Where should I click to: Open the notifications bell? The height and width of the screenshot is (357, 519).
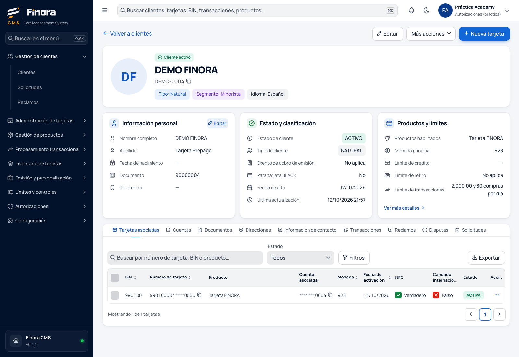tap(412, 10)
